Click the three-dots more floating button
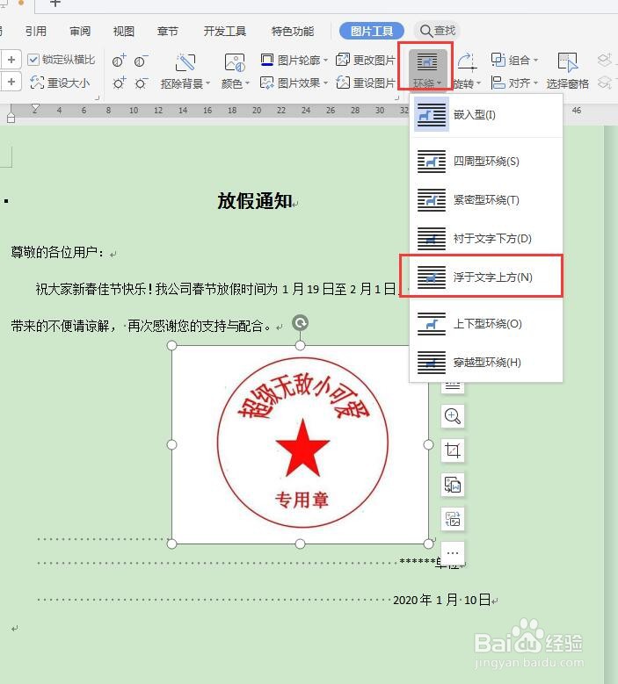 [x=453, y=553]
